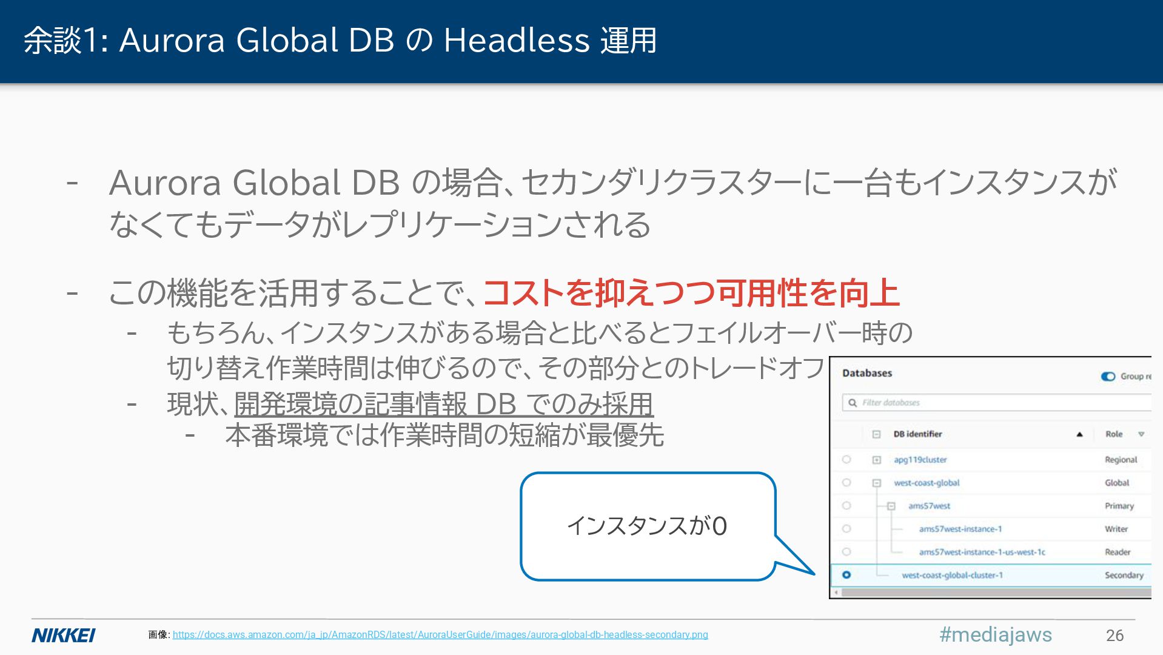Viewport: 1163px width, 655px height.
Task: Open ams57west-instance-1-us-west-1c reader link
Action: point(982,552)
